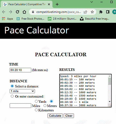The width and height of the screenshot is (116, 124).
Task: Click 'Speed: 3 miles per hour' line
Action: [78, 76]
